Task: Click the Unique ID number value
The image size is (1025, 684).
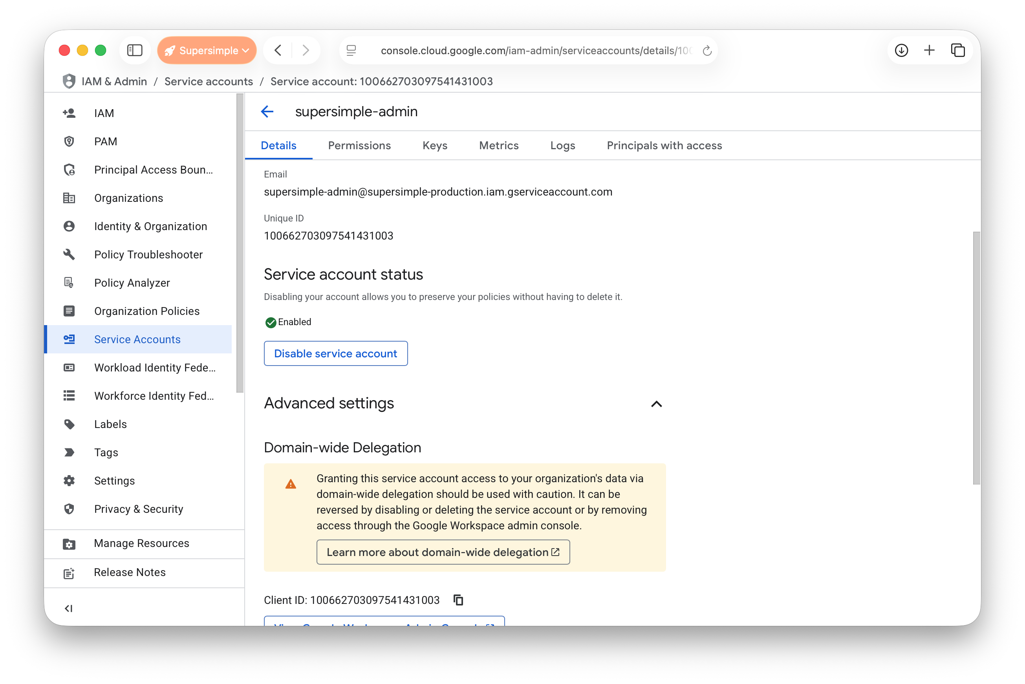Action: click(x=328, y=236)
